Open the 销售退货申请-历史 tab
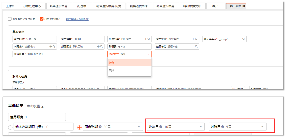 pyautogui.click(x=109, y=6)
